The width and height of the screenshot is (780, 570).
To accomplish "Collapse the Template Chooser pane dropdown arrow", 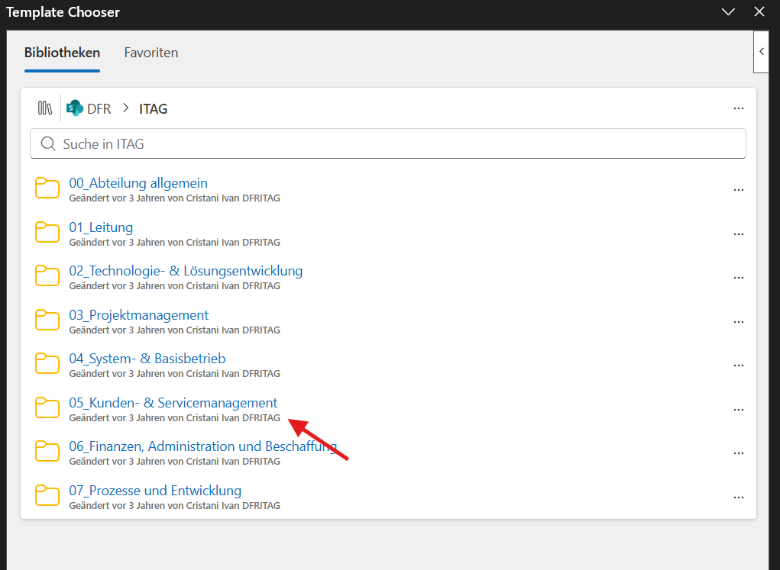I will coord(728,12).
